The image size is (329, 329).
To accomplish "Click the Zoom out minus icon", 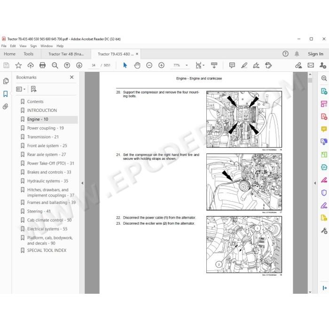I will click(x=149, y=65).
